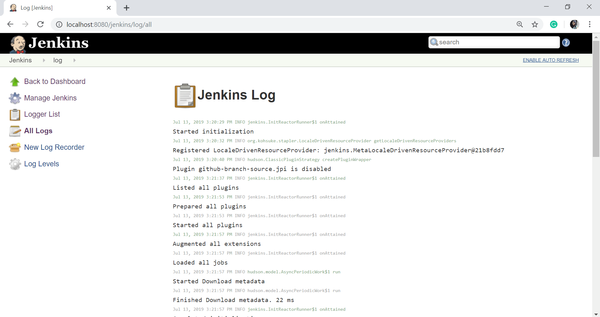Image resolution: width=600 pixels, height=317 pixels.
Task: Close the Log [Jenkins] tab
Action: [x=109, y=8]
